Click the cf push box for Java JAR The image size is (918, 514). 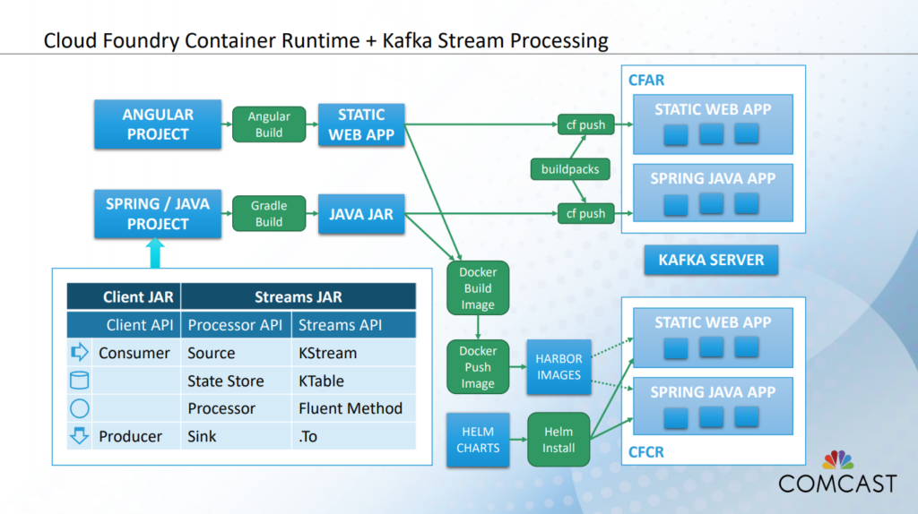click(585, 213)
